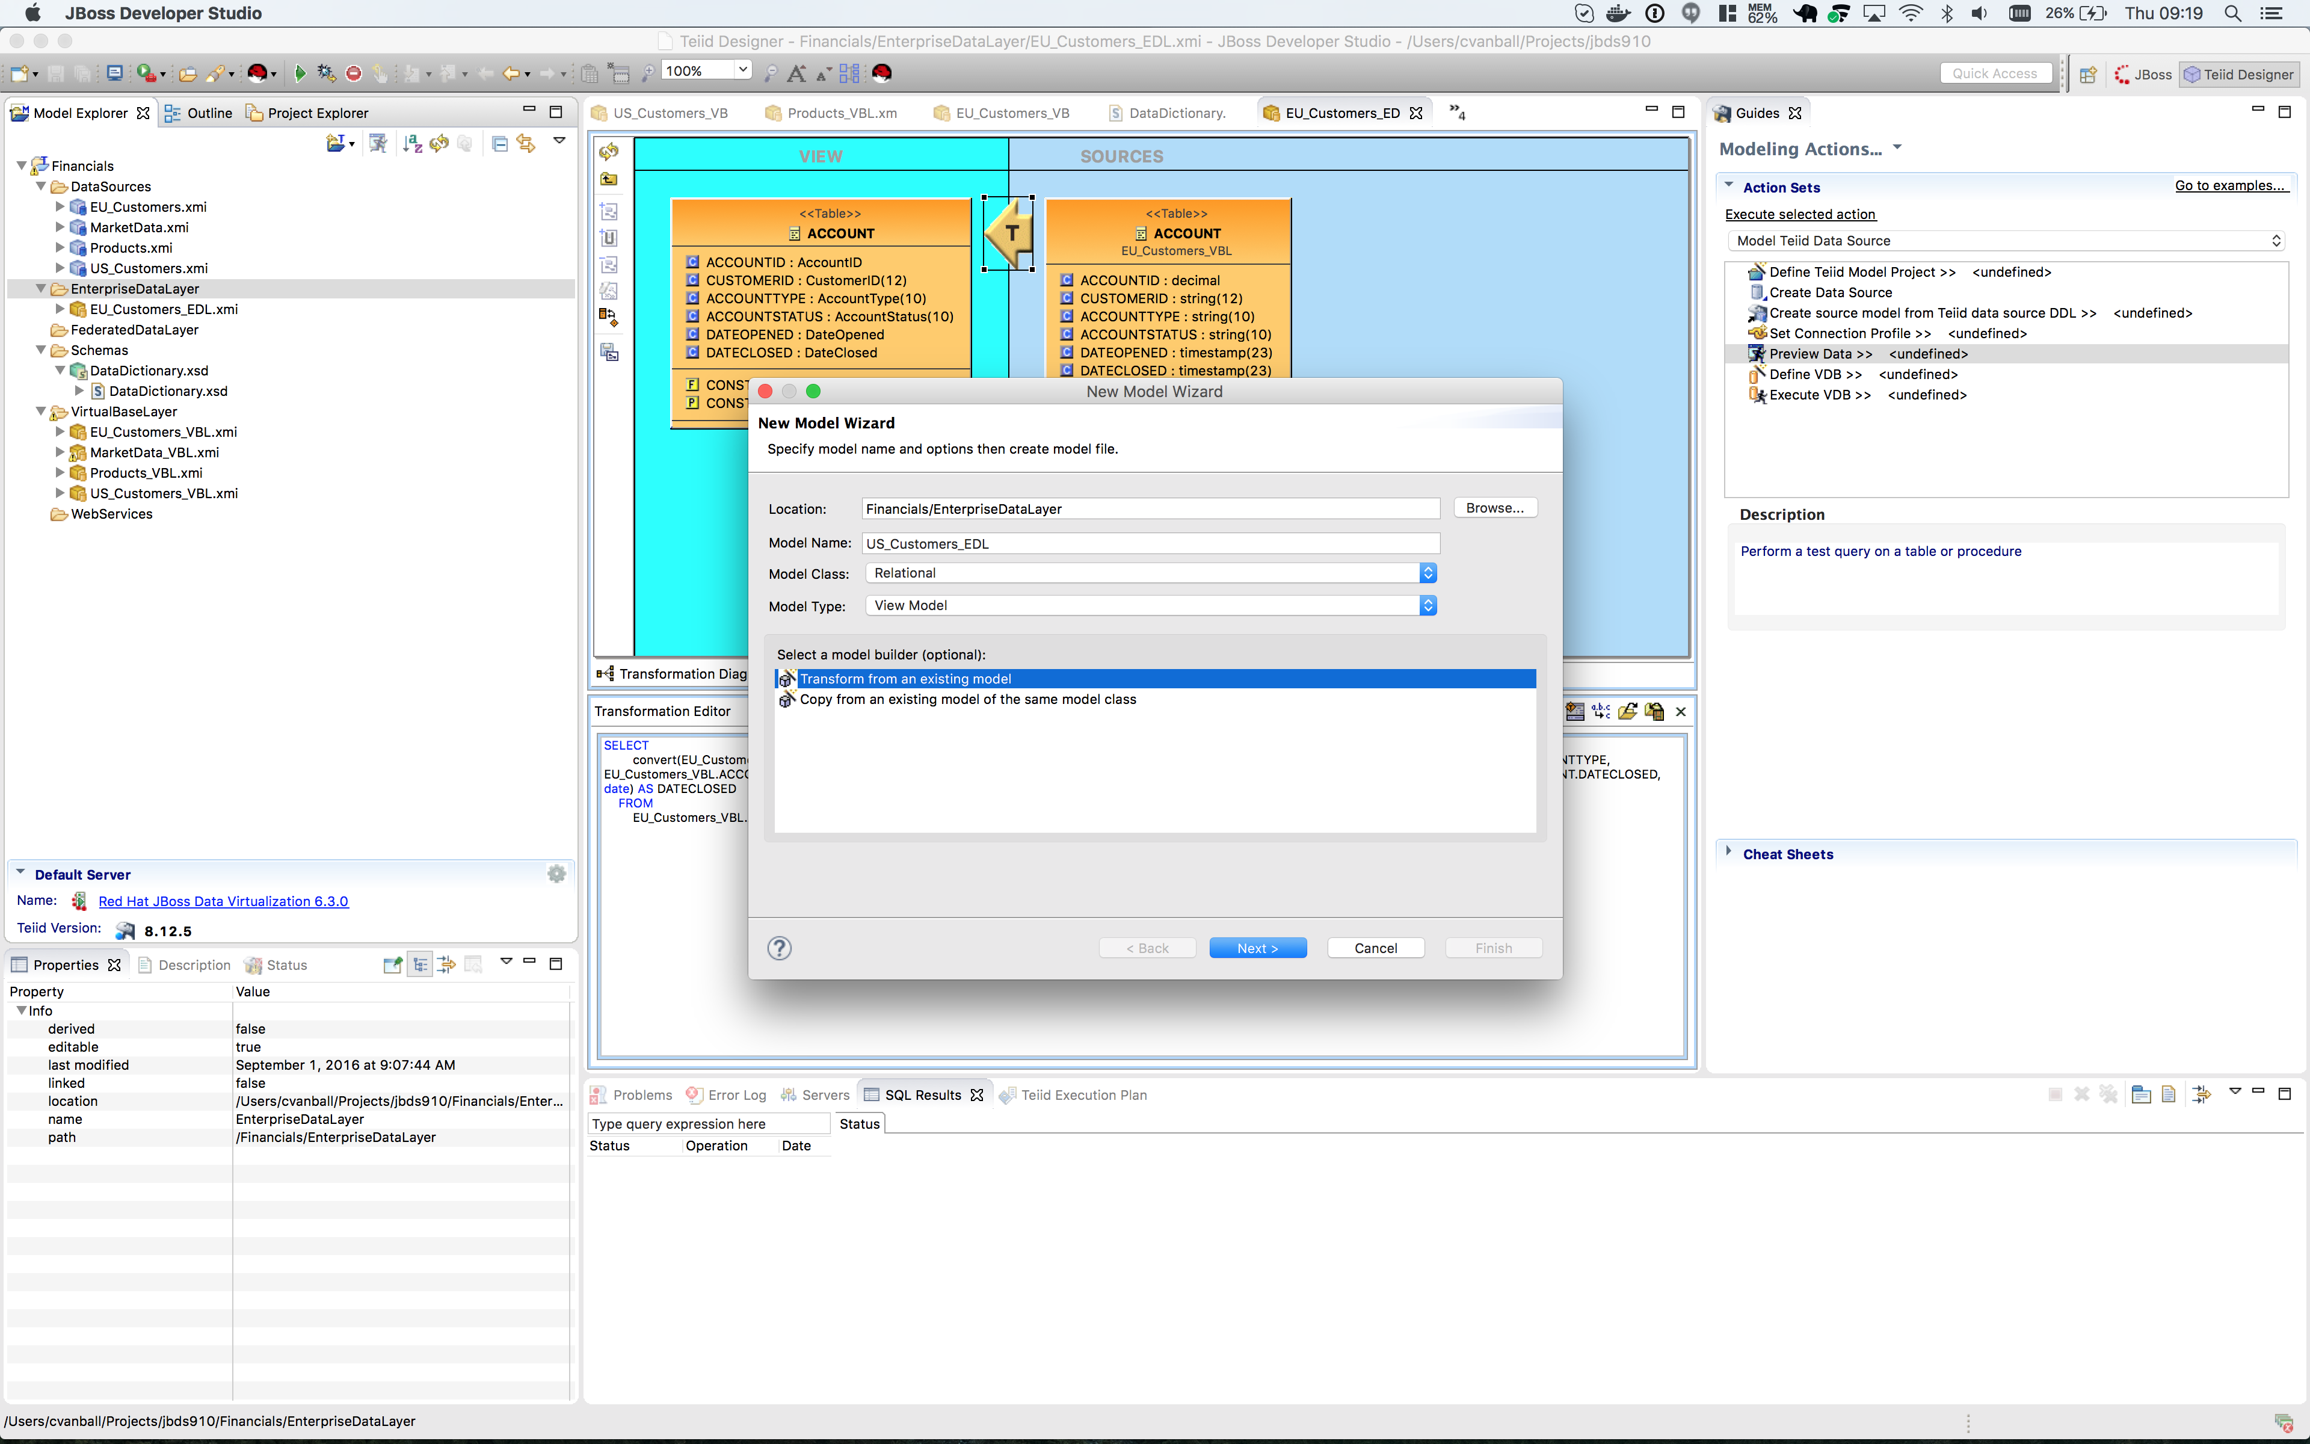
Task: Click the Model Name input field
Action: tap(1149, 543)
